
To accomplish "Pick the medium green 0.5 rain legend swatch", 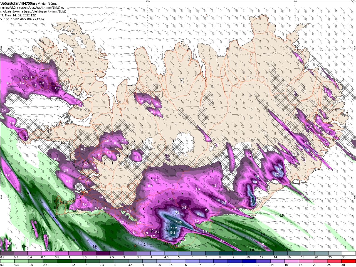I will click(x=36, y=261).
